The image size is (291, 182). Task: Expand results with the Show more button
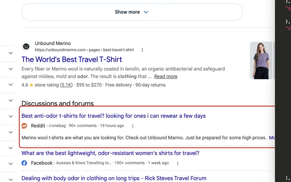click(132, 12)
